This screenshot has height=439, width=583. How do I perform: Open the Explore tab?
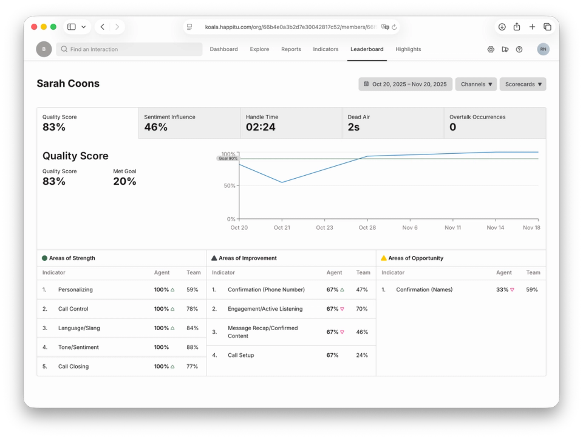click(259, 49)
